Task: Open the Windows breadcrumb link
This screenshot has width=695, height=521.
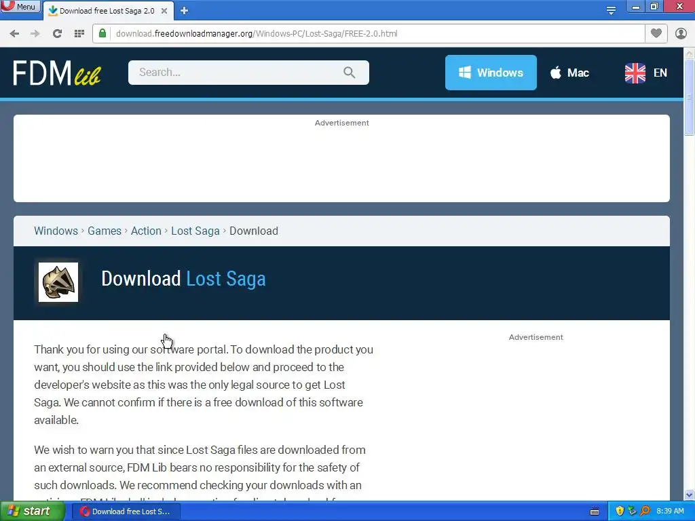Action: [x=56, y=231]
